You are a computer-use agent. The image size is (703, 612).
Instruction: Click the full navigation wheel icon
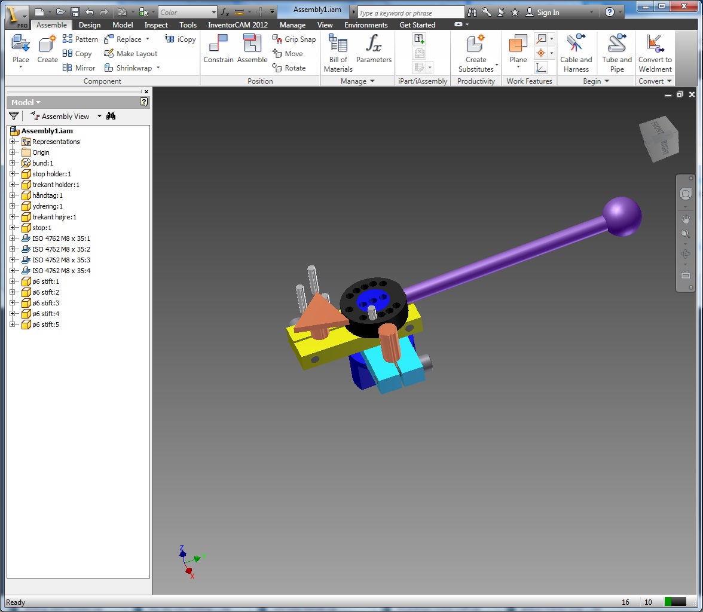pos(686,194)
